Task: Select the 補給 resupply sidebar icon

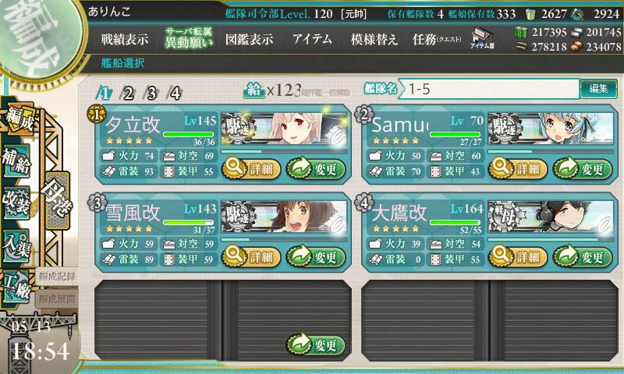Action: click(x=16, y=161)
